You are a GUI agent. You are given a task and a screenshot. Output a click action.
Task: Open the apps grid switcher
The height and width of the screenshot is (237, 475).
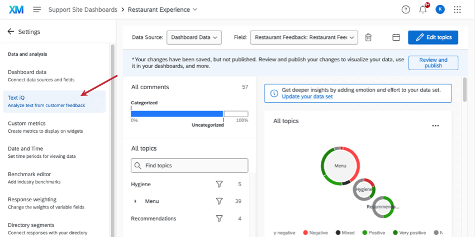tap(458, 9)
